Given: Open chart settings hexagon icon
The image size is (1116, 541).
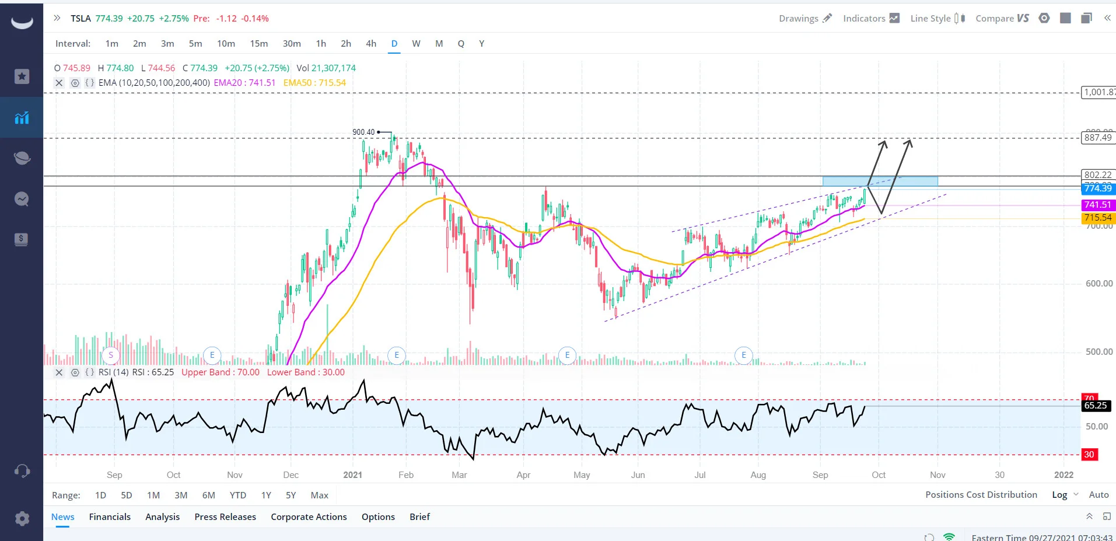Looking at the screenshot, I should pos(1044,18).
